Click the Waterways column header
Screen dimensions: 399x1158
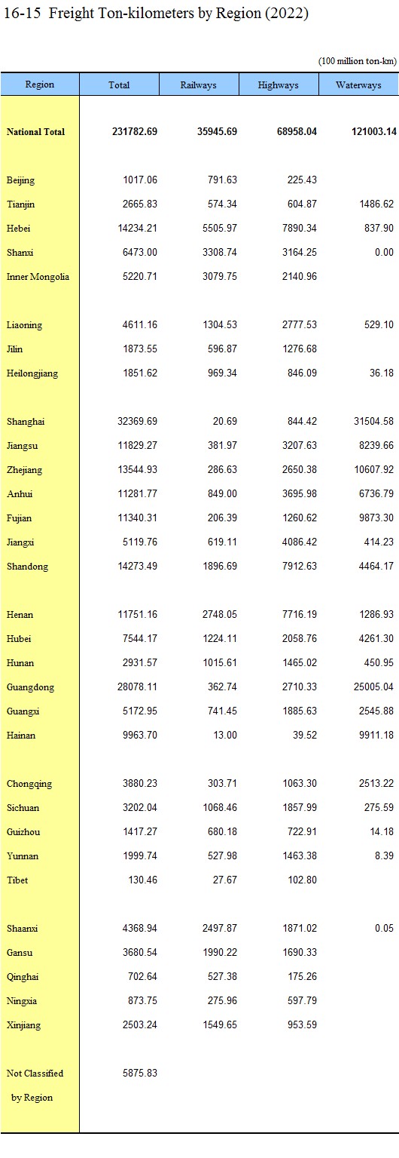coord(358,84)
